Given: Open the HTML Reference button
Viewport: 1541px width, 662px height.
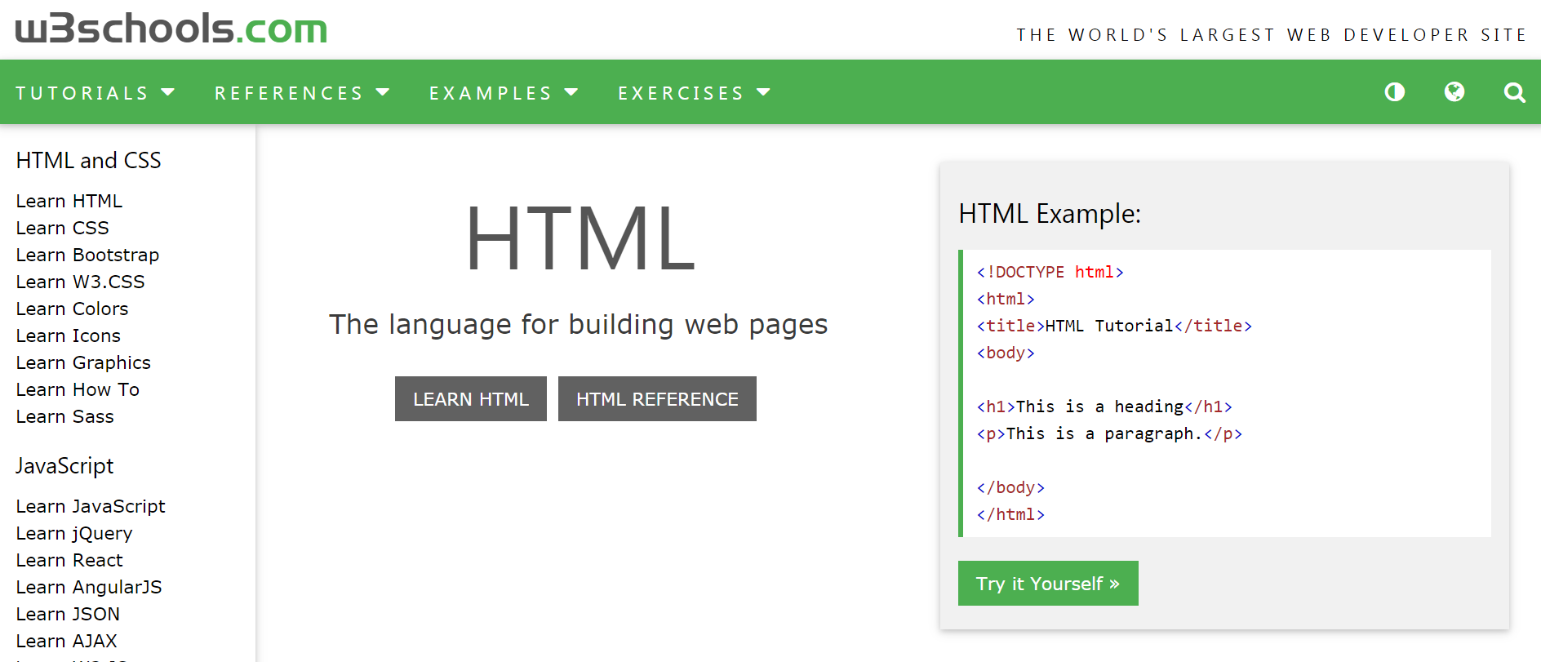Looking at the screenshot, I should pos(657,399).
